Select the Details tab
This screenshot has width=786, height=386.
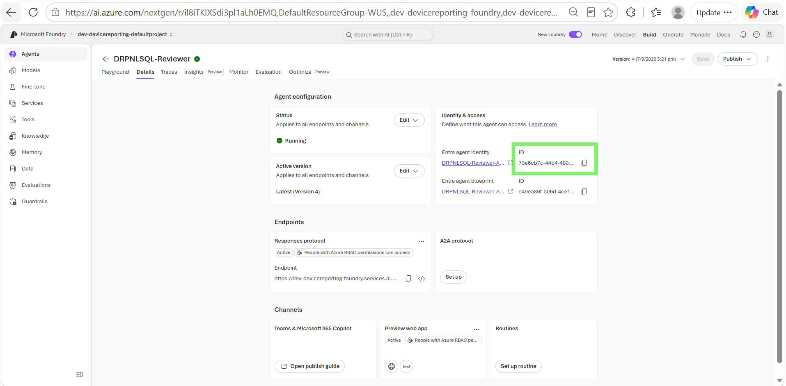[145, 72]
